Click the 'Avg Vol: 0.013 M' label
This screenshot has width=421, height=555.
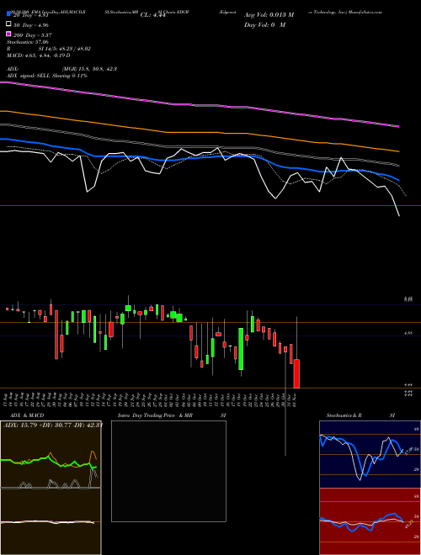pos(269,15)
